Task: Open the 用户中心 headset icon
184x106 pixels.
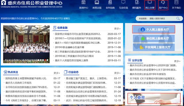Action: [163, 2]
